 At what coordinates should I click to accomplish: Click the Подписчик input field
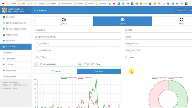[x=78, y=30]
